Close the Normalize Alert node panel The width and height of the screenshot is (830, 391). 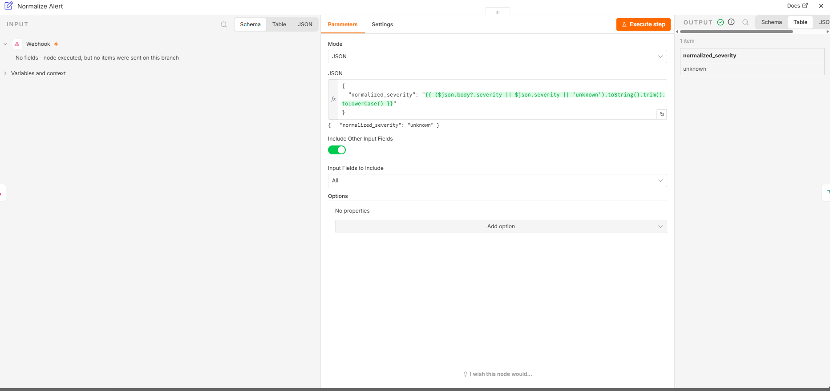point(821,6)
